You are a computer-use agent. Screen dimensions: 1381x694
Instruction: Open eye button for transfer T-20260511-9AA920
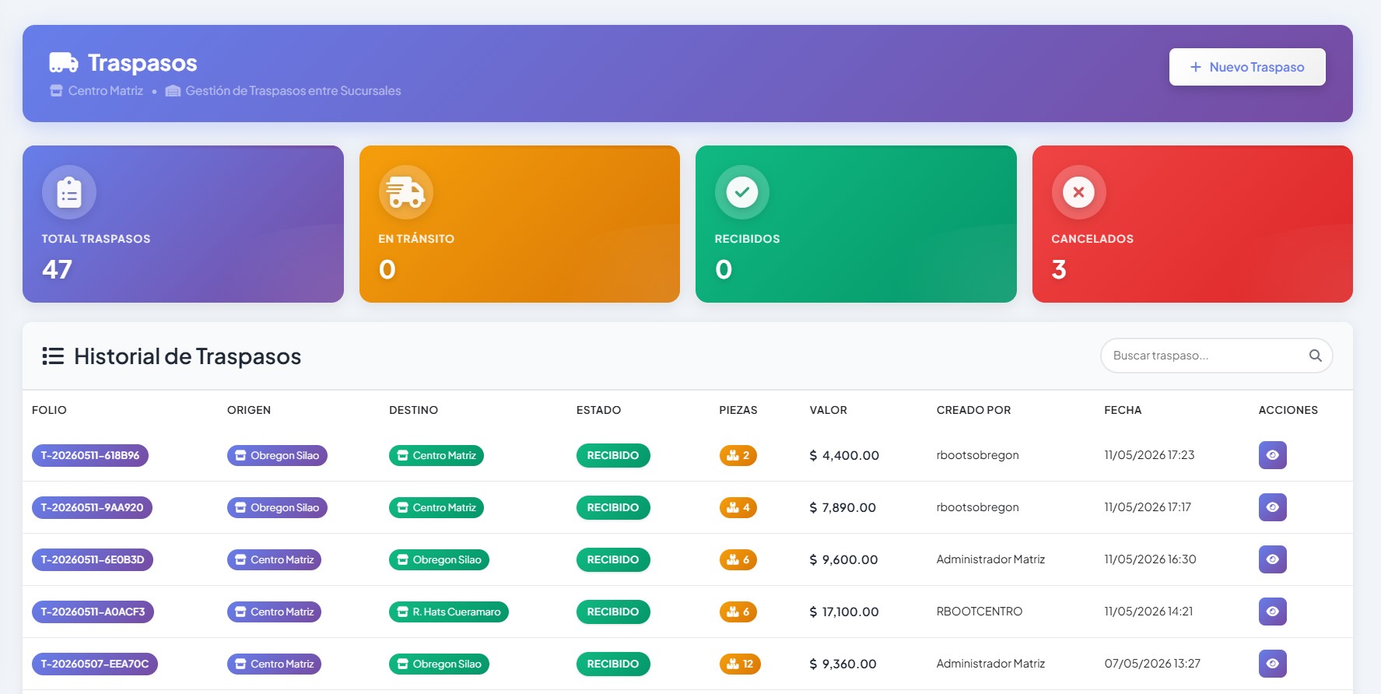click(x=1273, y=507)
